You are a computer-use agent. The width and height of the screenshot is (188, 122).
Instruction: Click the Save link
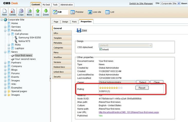pyautogui.click(x=84, y=30)
